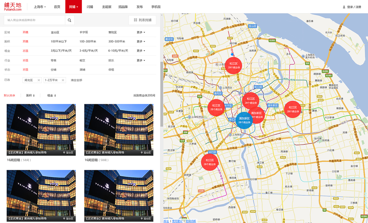Open the 上海市 city dropdown
This screenshot has height=223, width=368.
[40, 7]
